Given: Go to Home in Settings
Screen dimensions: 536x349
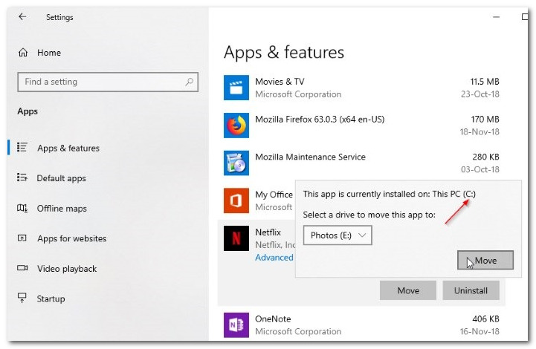Looking at the screenshot, I should click(48, 53).
